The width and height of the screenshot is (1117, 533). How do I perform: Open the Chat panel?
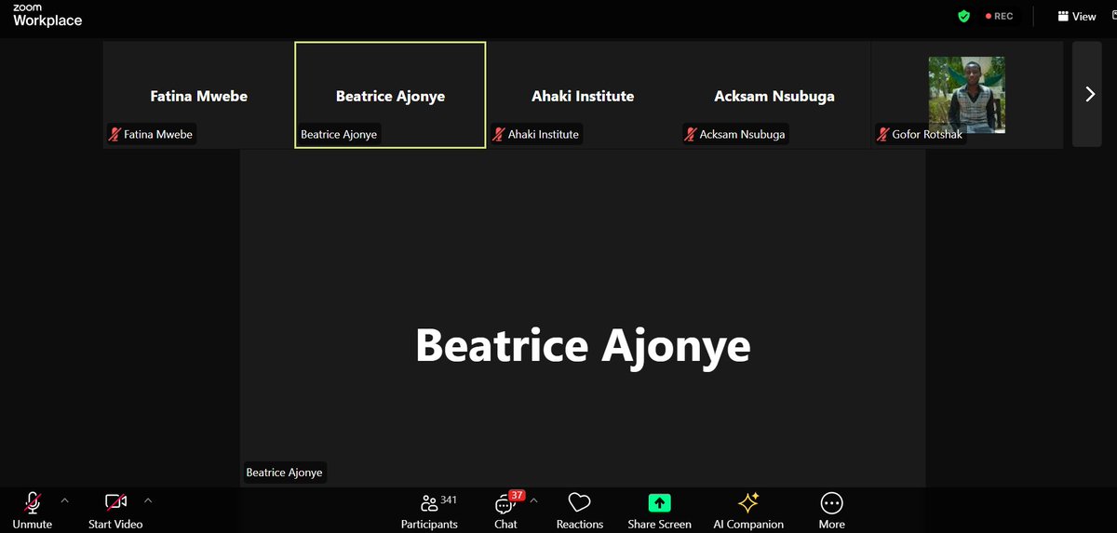click(505, 510)
